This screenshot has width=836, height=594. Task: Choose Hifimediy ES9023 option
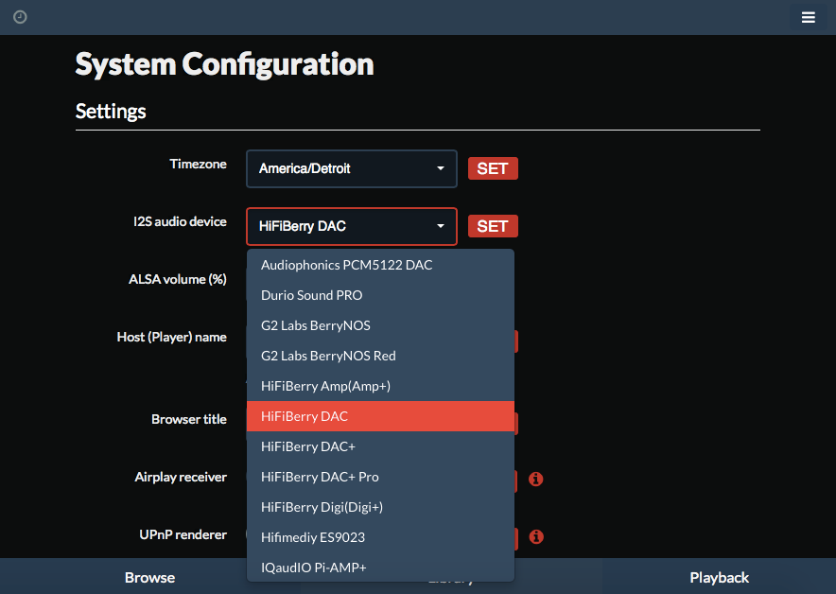tap(380, 537)
